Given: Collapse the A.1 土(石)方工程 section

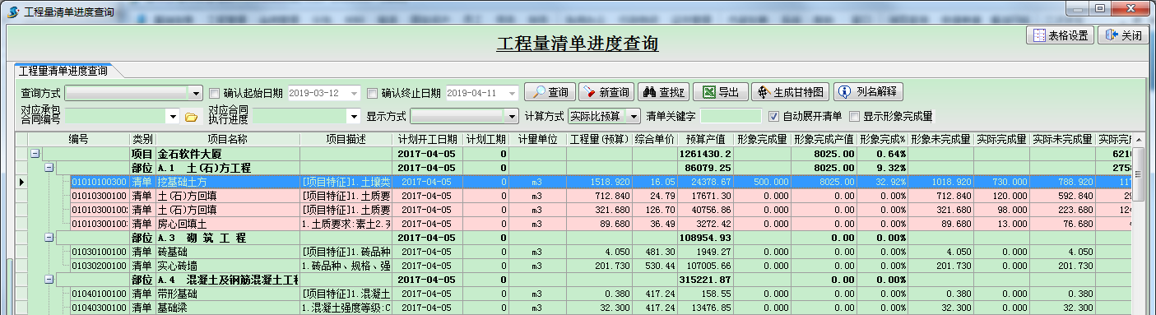Looking at the screenshot, I should pos(49,167).
